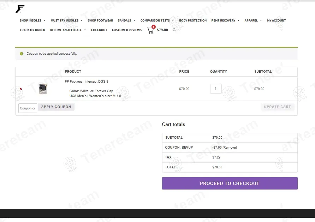Expand the Shop Insoles dropdown arrow
Image resolution: width=315 pixels, height=222 pixels.
[x=44, y=20]
